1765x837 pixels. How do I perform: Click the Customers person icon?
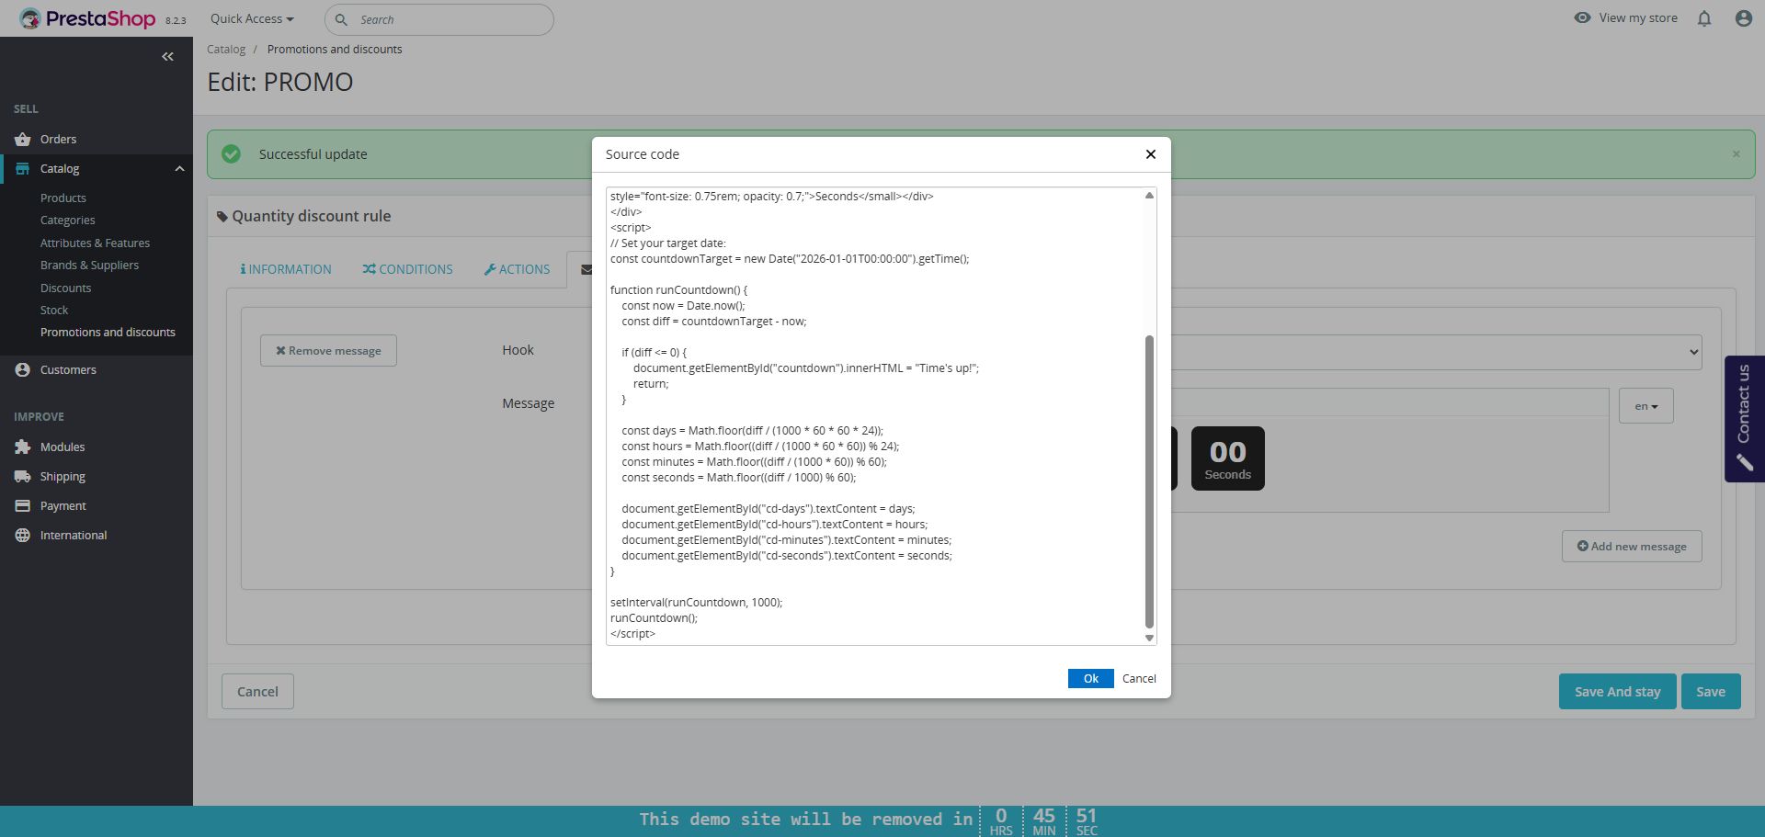point(23,370)
